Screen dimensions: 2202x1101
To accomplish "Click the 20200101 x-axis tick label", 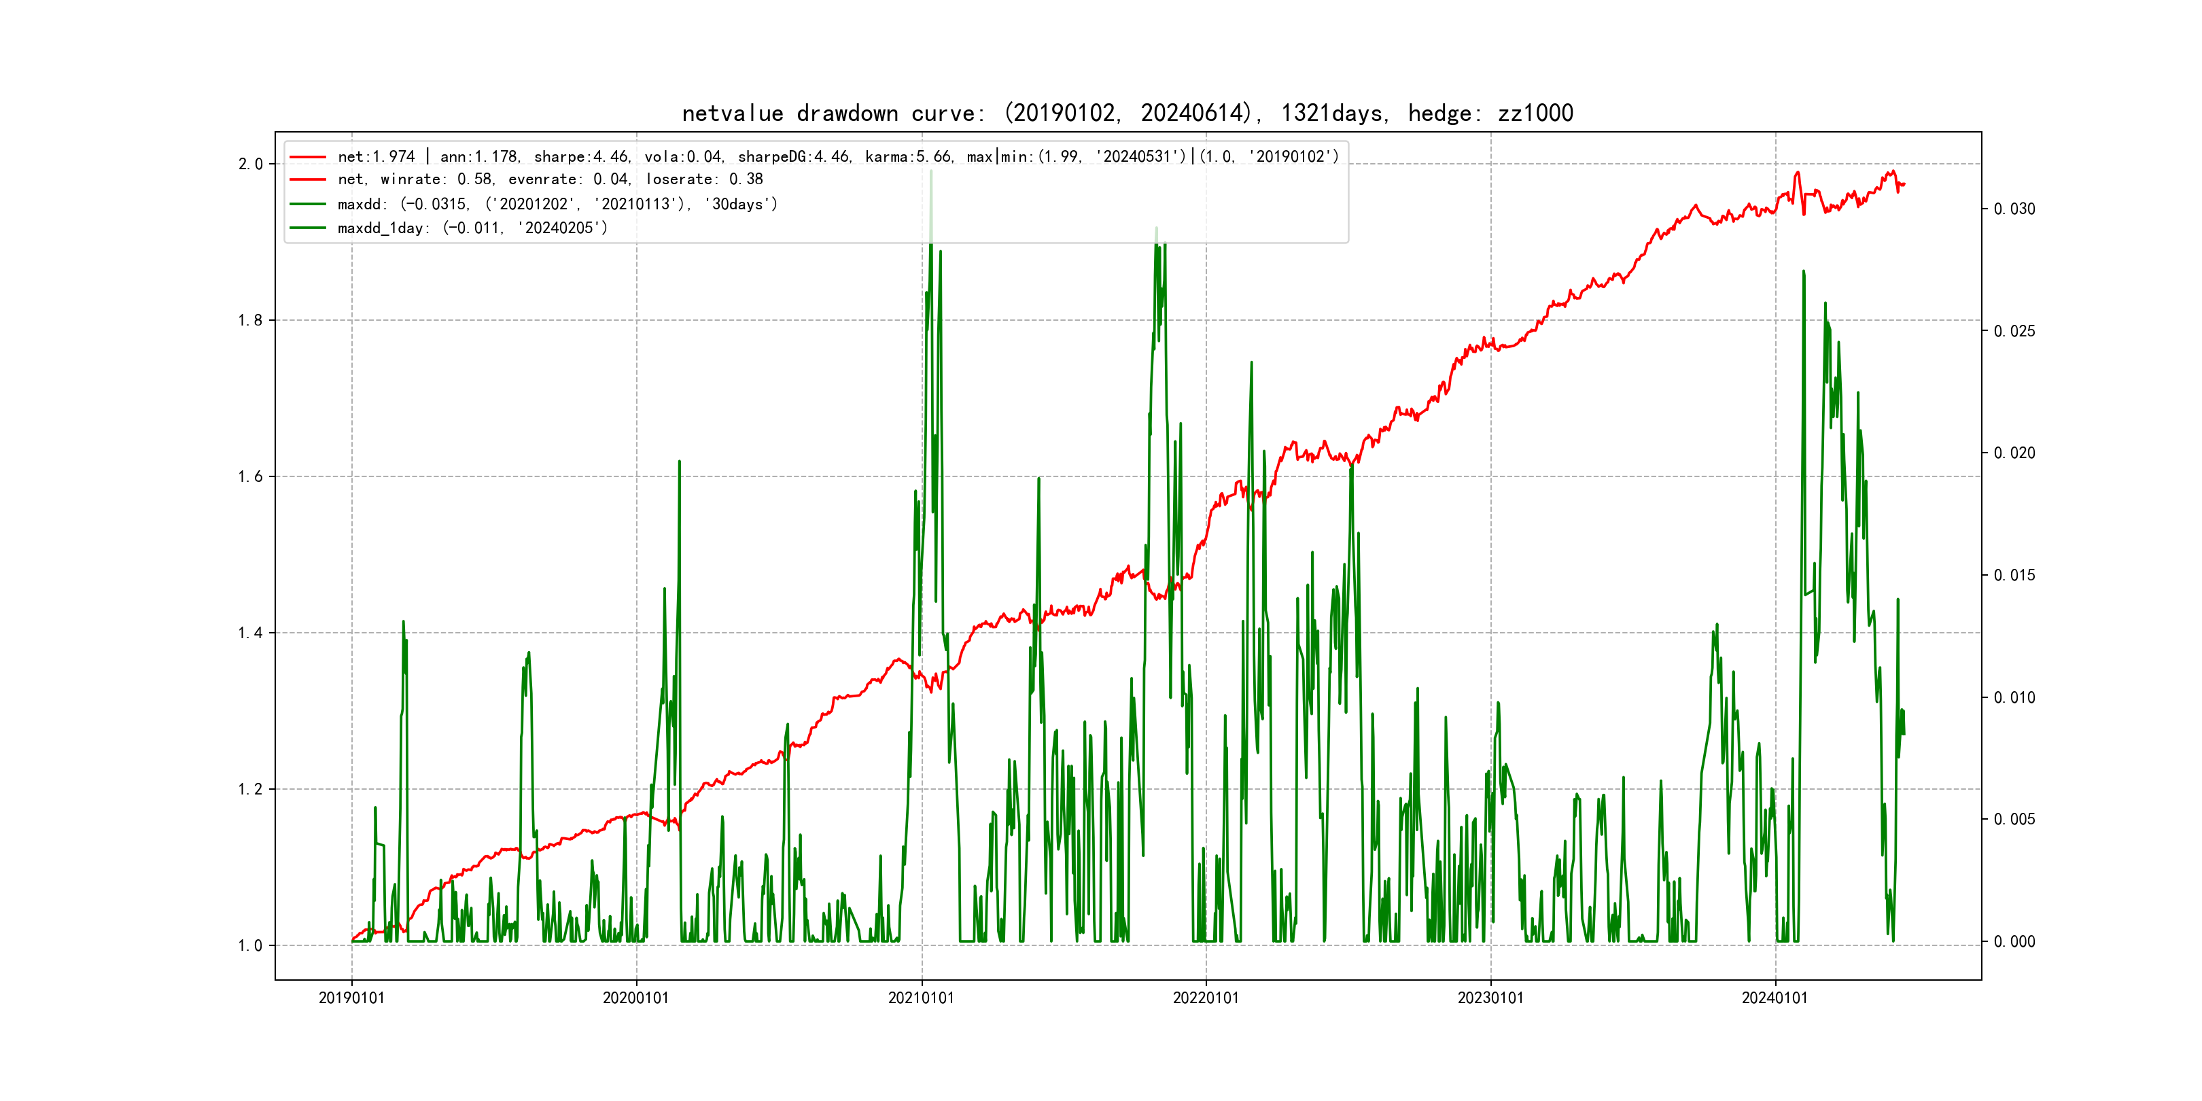I will tap(636, 998).
